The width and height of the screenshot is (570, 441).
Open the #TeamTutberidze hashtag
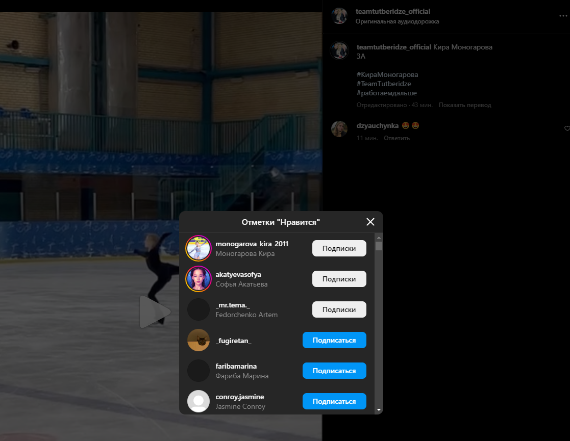point(384,84)
